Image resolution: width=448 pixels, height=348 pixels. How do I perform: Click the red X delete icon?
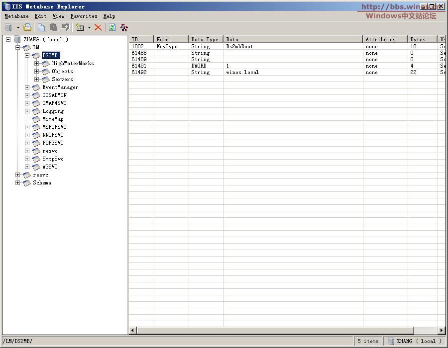[98, 27]
